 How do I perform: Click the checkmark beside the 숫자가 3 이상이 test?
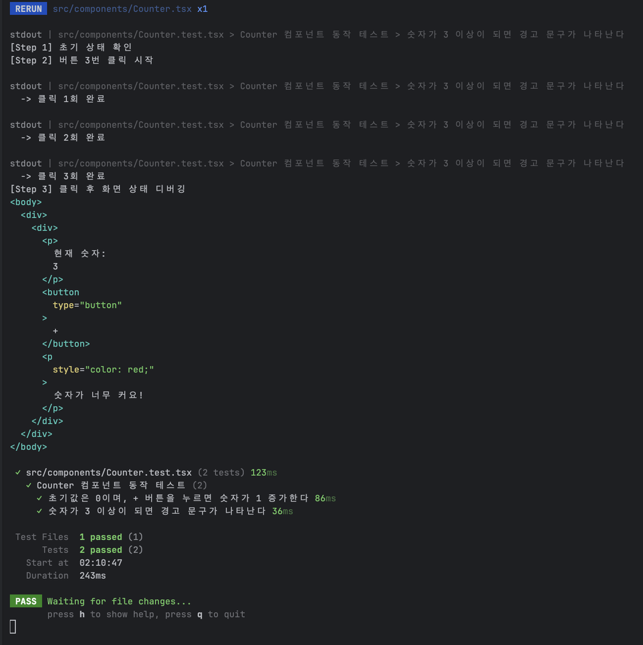40,512
